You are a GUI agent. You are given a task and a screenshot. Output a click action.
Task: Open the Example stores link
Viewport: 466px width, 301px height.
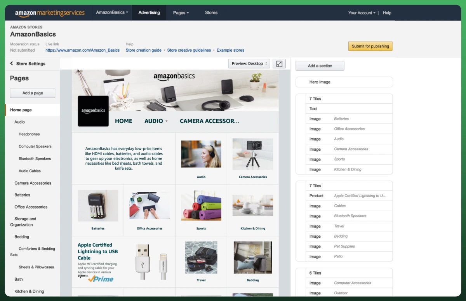click(230, 50)
